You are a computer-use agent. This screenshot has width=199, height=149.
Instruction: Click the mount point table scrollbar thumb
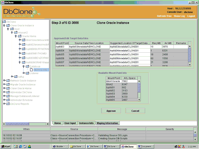tap(139, 87)
